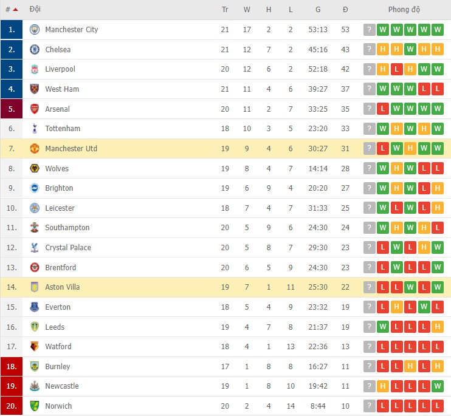This screenshot has height=416, width=451.
Task: Open the Manchester Utd team link
Action: pyautogui.click(x=71, y=149)
